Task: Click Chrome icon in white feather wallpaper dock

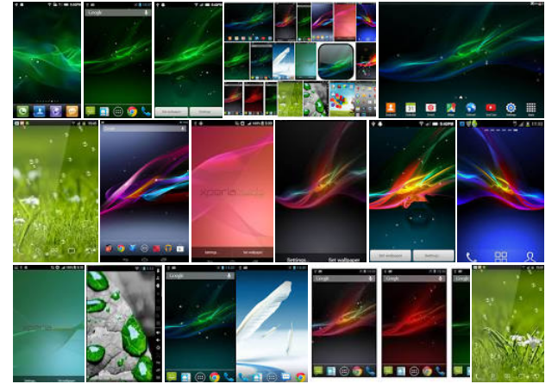Action: [x=300, y=376]
